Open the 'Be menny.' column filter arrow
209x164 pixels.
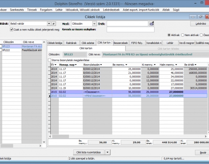point(126,65)
